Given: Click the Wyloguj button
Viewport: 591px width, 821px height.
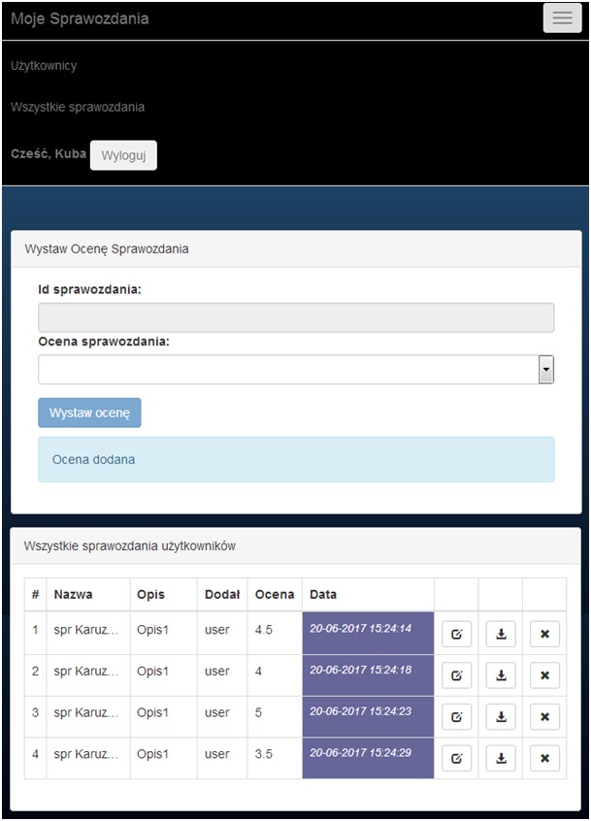Looking at the screenshot, I should point(123,155).
